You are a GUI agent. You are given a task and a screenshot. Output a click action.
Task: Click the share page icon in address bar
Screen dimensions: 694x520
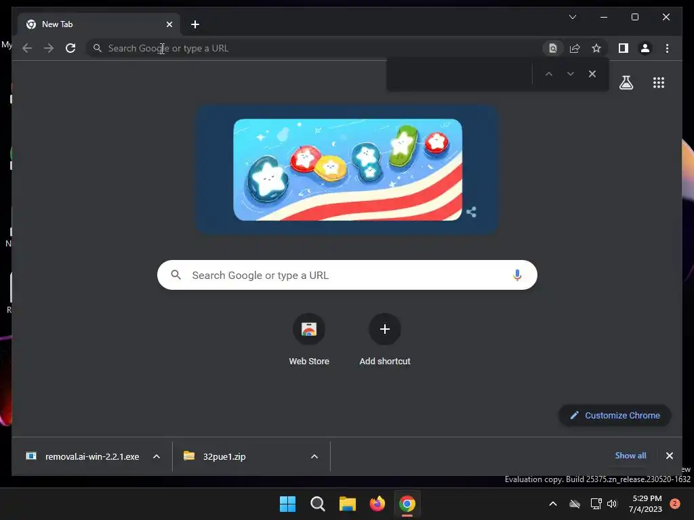[x=575, y=48]
